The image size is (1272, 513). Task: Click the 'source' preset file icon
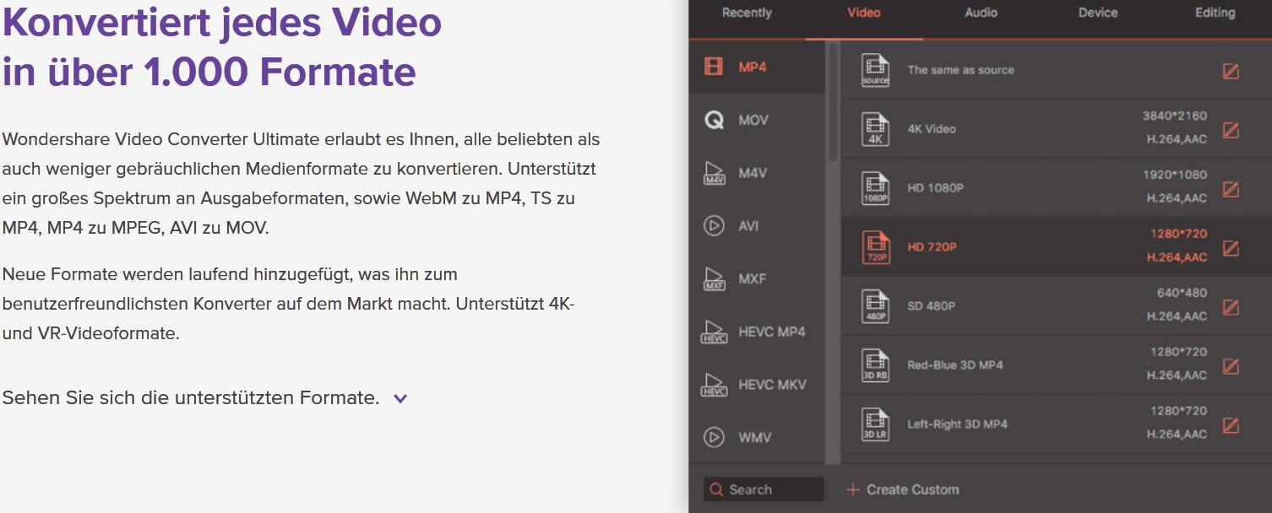tap(875, 70)
